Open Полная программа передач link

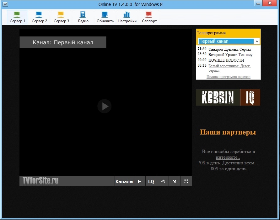pos(228,77)
